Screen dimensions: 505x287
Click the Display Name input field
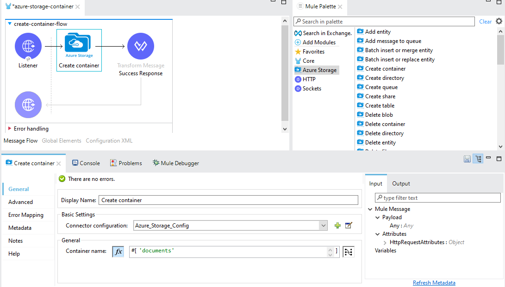click(228, 200)
